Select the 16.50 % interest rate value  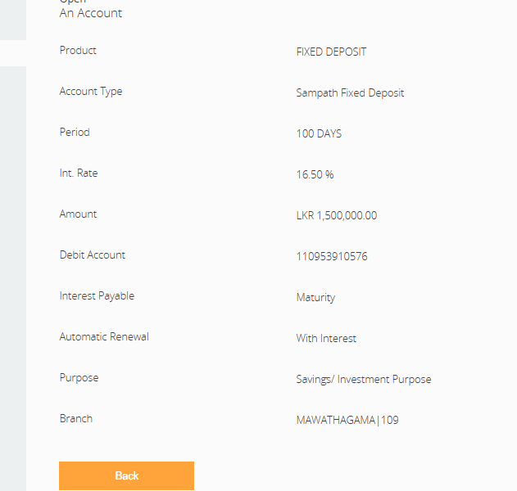click(315, 174)
